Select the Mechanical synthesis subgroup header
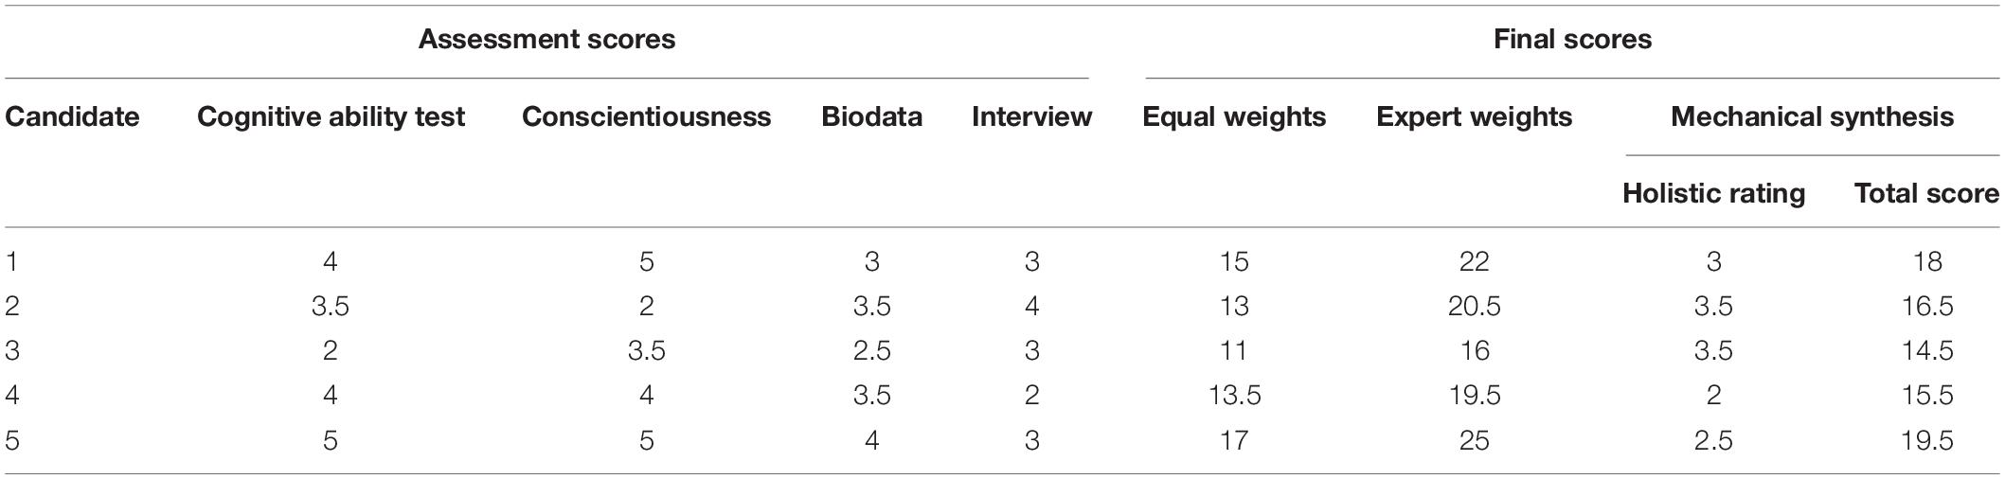The image size is (2005, 479). point(1812,117)
